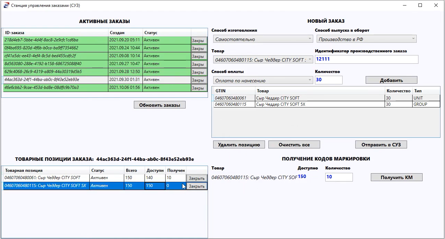Screen dimensions: 445x239
Task: Expand the 'Способ выпуска в оборот' dropdown
Action: 366,39
